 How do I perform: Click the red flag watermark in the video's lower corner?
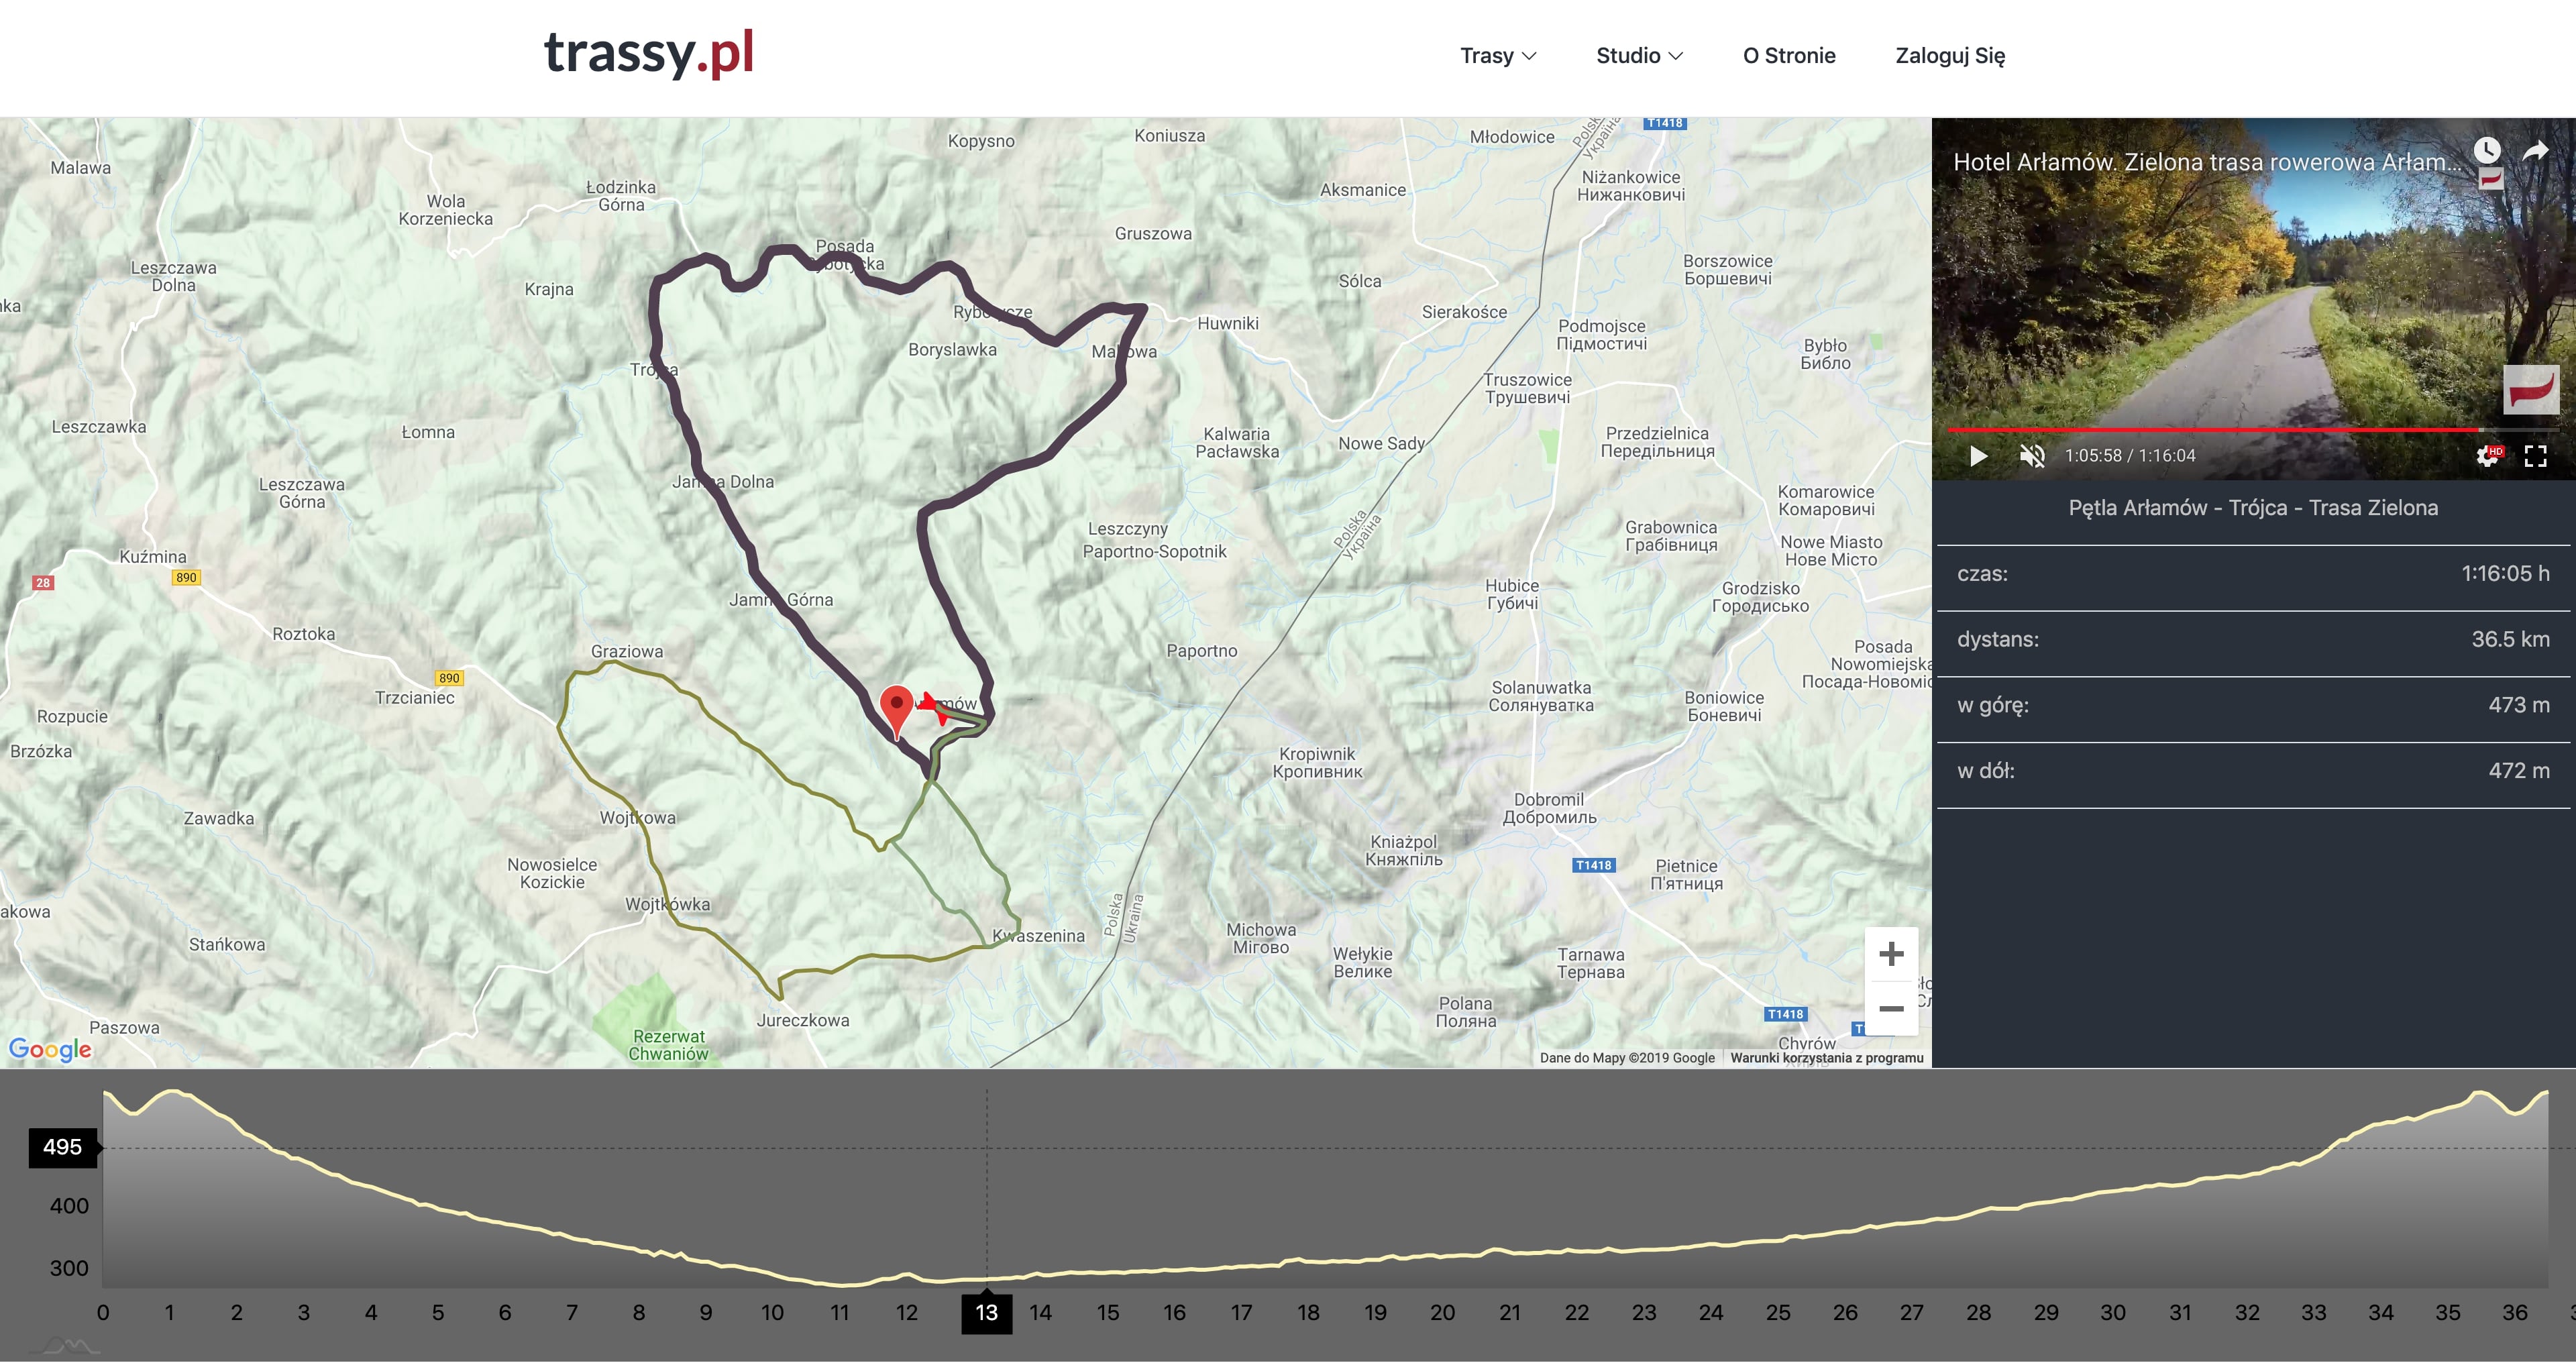[2531, 390]
